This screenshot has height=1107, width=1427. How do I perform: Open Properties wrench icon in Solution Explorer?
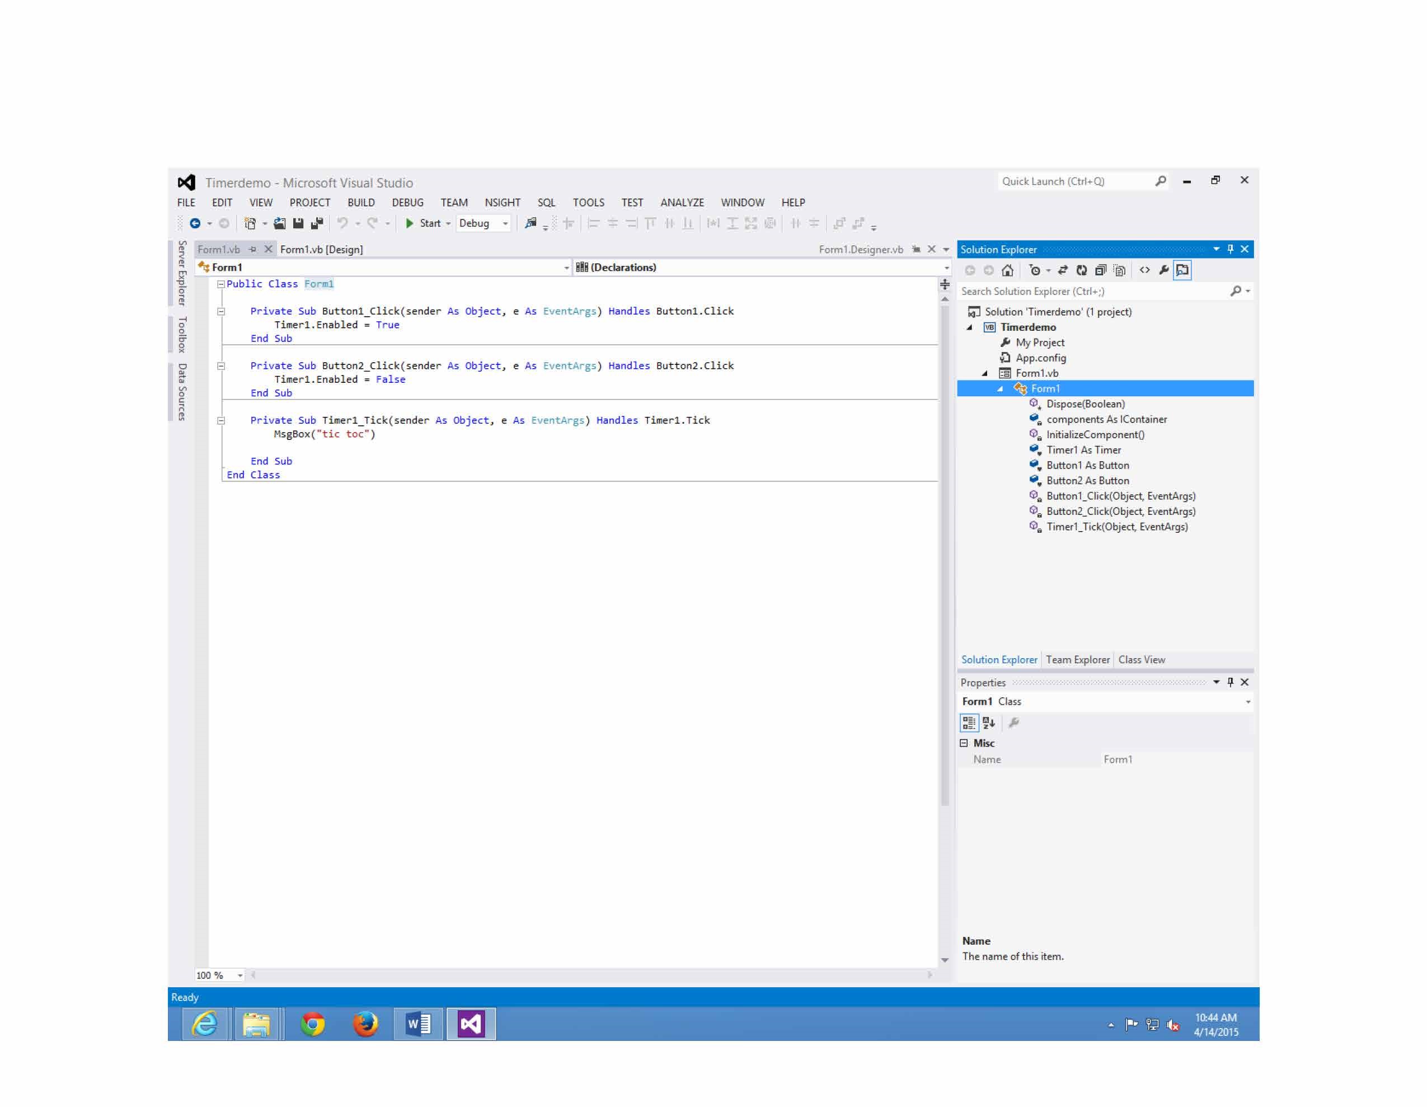tap(1163, 270)
